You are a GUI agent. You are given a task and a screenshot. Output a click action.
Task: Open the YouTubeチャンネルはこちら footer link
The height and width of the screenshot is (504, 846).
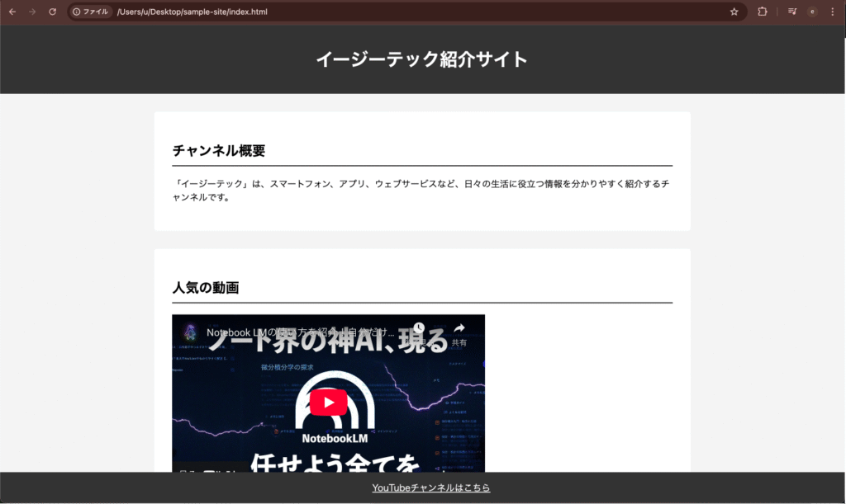(x=431, y=488)
